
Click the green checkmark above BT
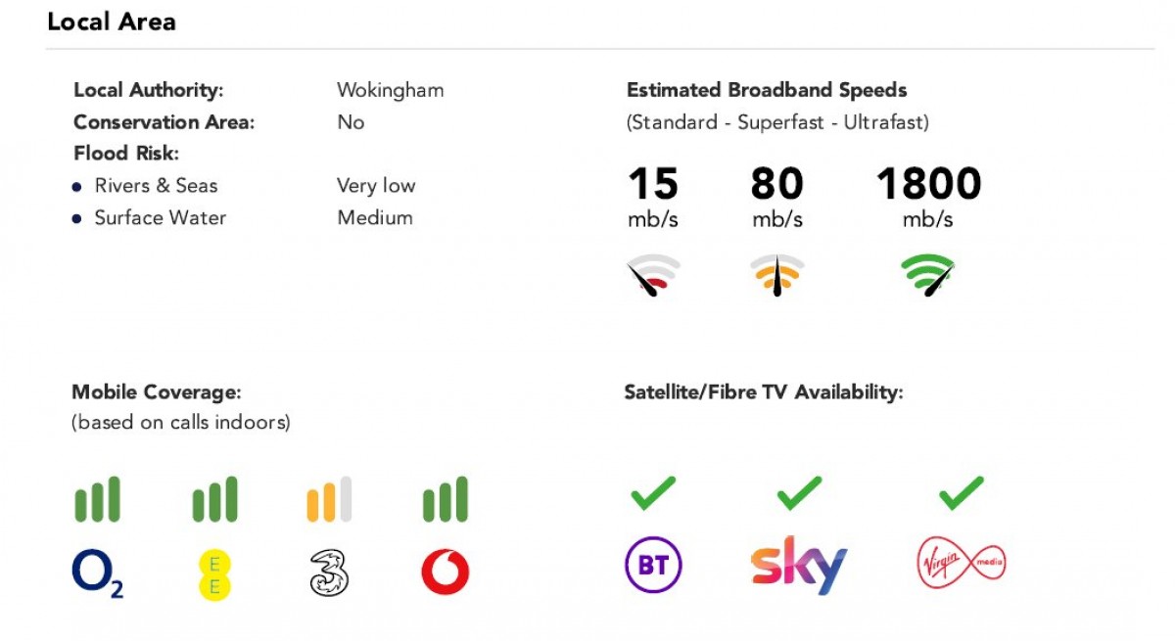coord(653,493)
